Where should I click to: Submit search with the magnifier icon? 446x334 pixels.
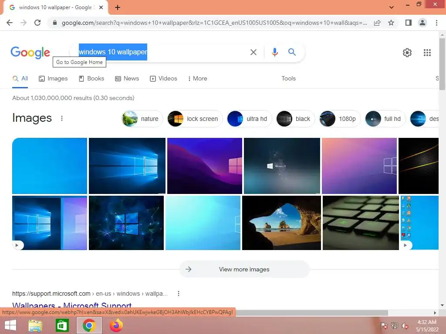click(292, 52)
